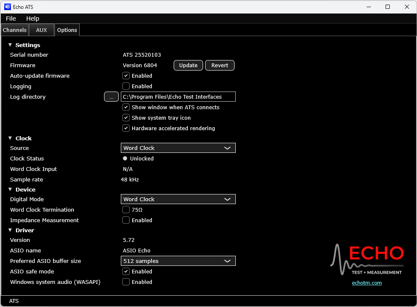Switch to the AUX tab
Screen dimensions: 417x307
pyautogui.click(x=41, y=30)
